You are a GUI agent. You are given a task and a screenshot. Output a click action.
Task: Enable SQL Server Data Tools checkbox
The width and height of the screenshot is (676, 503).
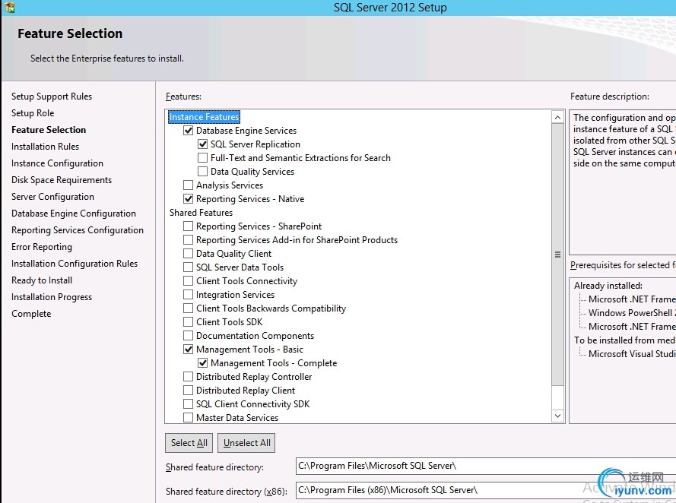[189, 267]
